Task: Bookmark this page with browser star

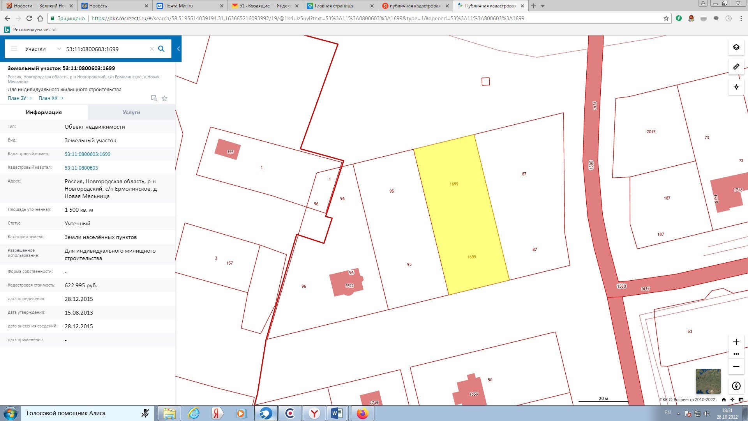Action: click(666, 18)
